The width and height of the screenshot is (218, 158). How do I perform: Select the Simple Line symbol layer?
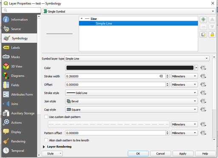pyautogui.click(x=139, y=23)
